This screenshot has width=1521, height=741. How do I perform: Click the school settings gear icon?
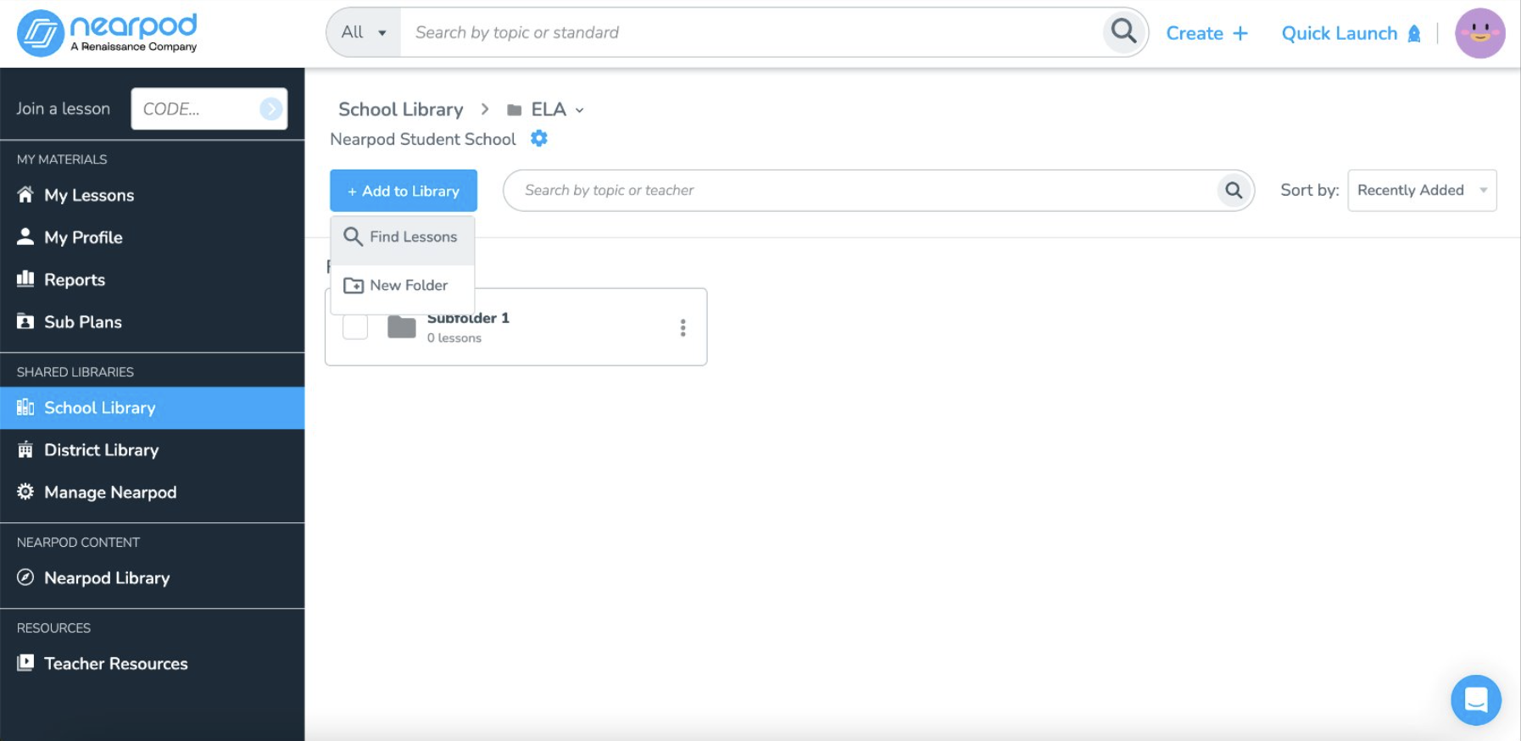tap(539, 138)
